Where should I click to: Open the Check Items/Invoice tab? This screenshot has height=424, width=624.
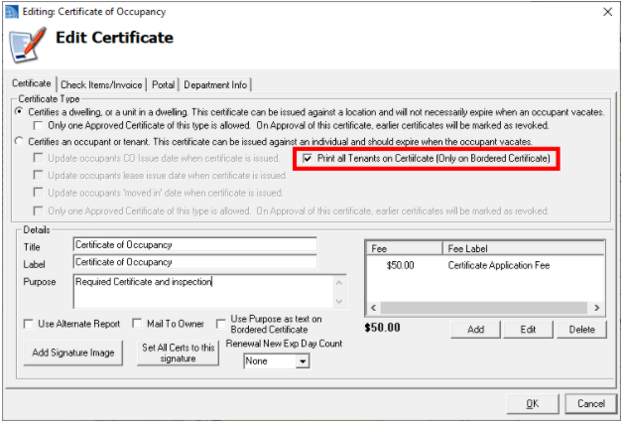[x=101, y=84]
